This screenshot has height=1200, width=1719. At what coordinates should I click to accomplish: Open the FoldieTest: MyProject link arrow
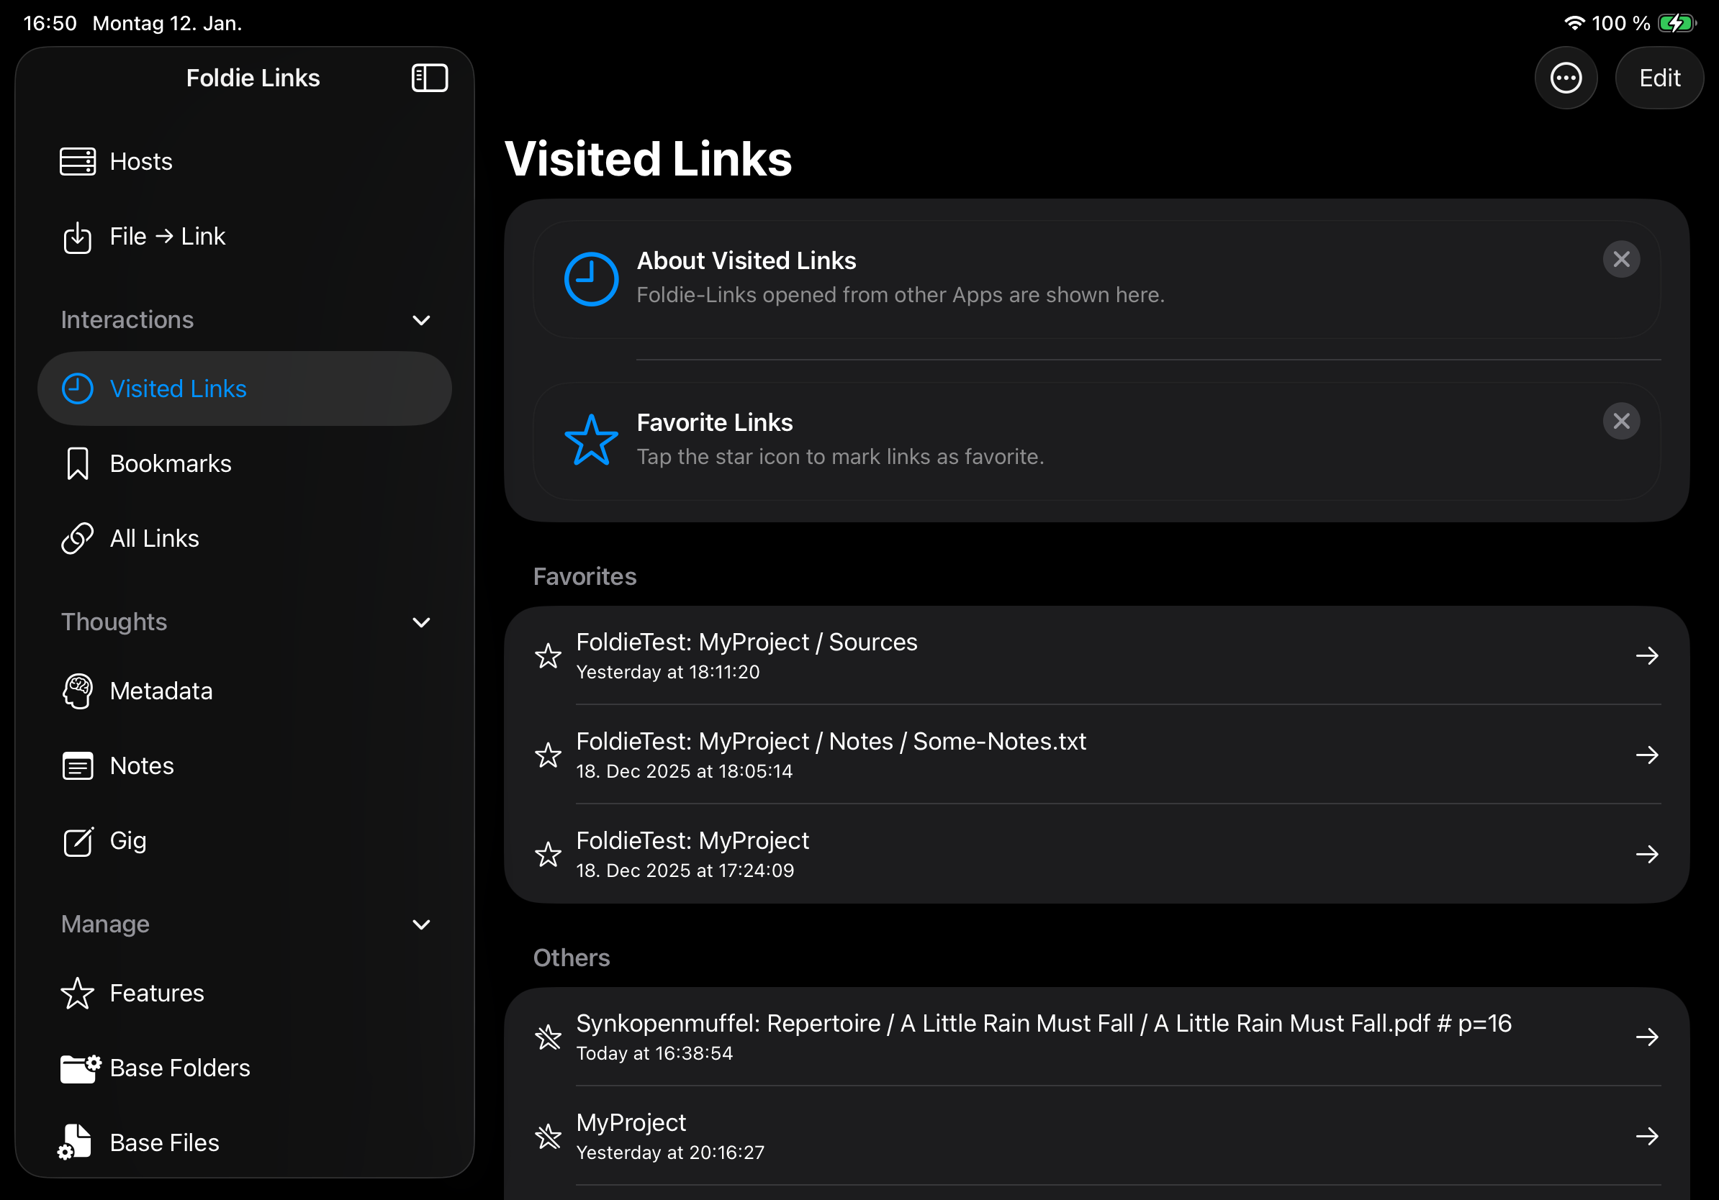(1646, 855)
